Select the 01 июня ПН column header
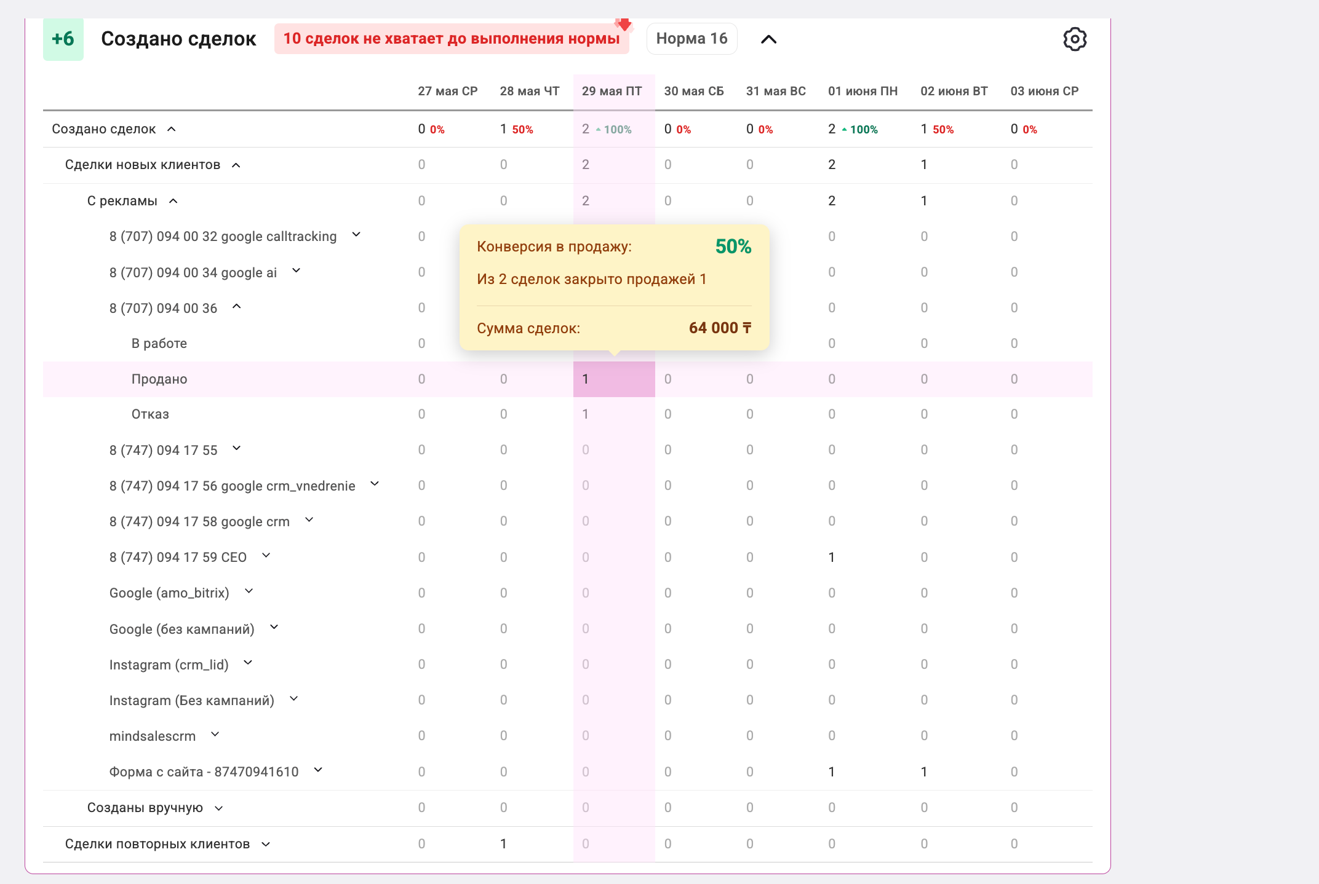Screen dimensions: 1319x884 [x=863, y=91]
